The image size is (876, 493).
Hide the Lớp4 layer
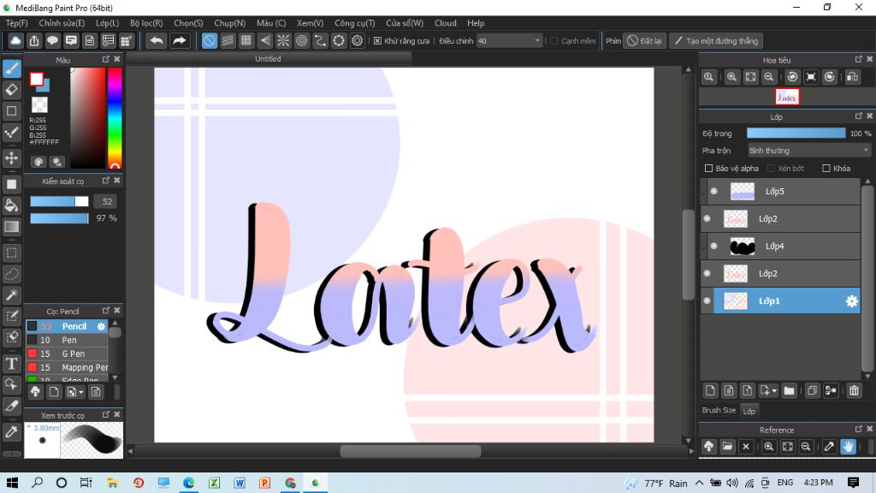click(714, 246)
